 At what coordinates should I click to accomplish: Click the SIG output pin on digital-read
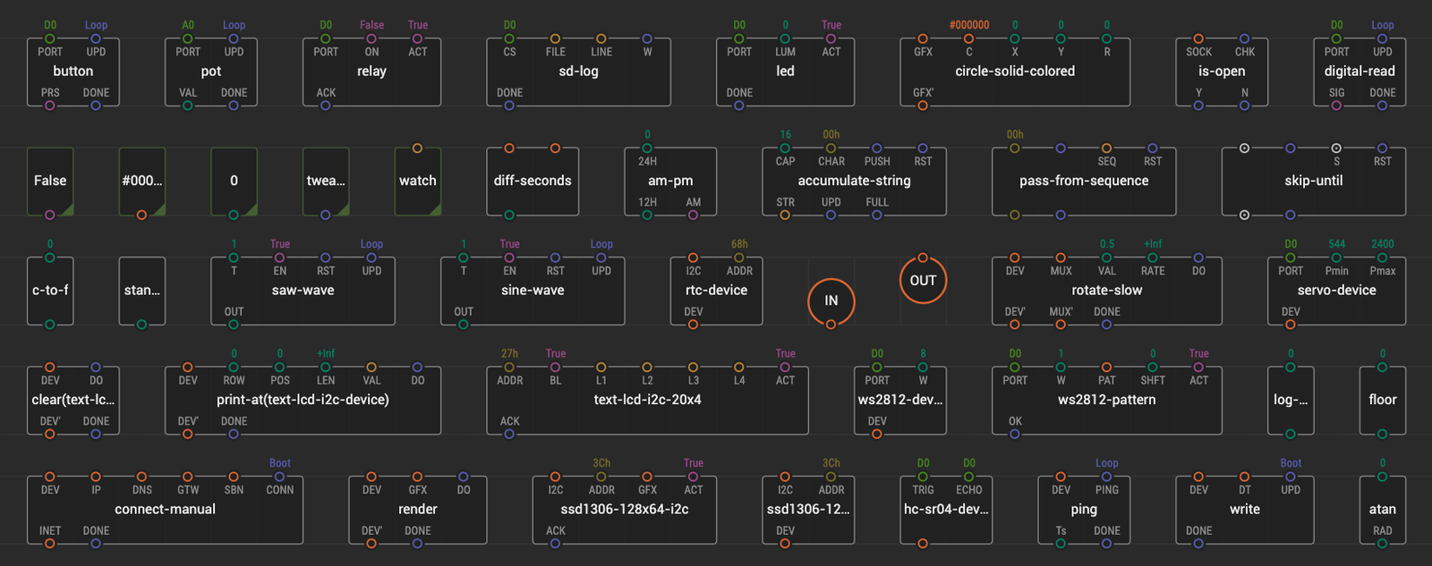1336,106
